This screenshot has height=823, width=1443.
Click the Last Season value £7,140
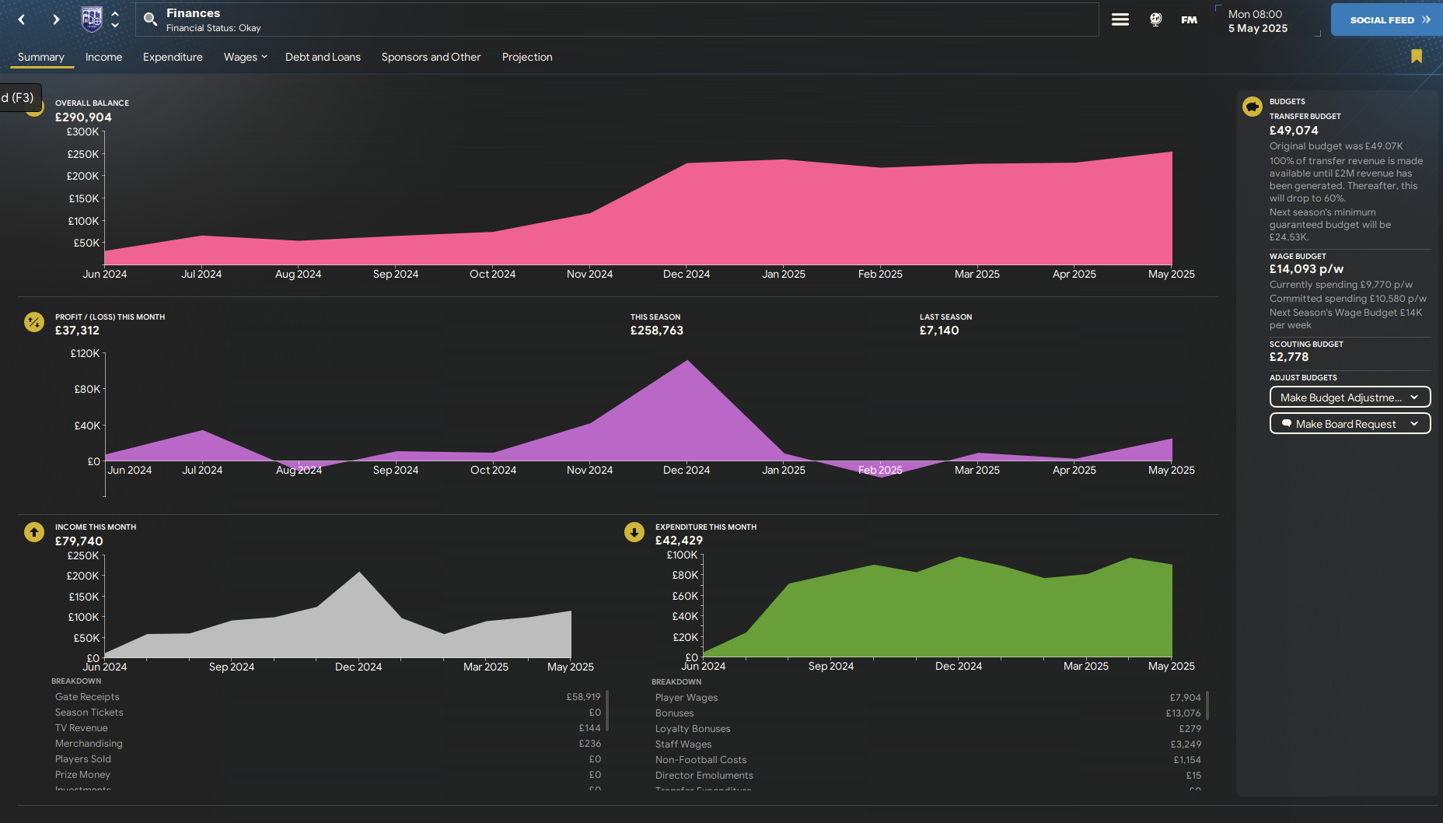click(x=939, y=331)
